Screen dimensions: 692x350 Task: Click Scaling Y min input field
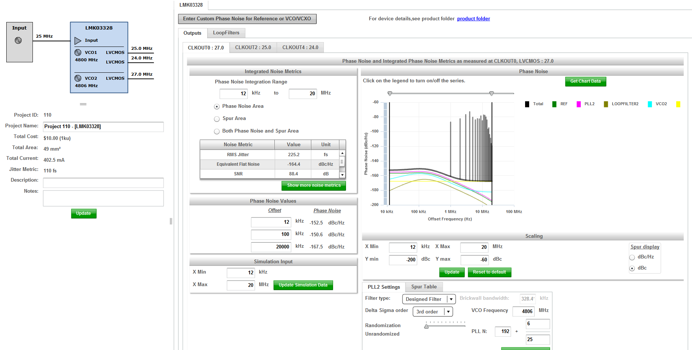[403, 260]
